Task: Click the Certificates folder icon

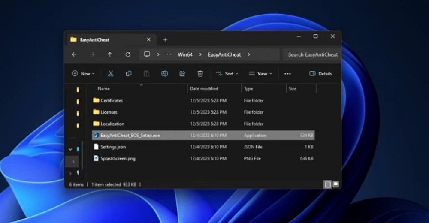Action: pos(96,100)
